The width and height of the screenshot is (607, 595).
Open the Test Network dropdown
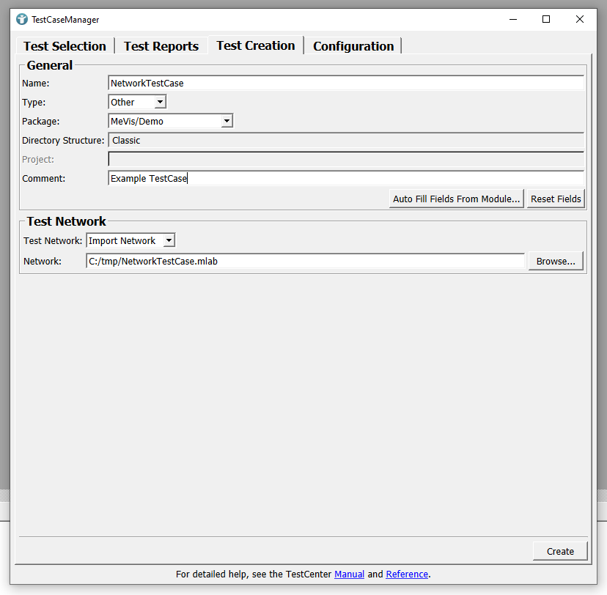130,240
